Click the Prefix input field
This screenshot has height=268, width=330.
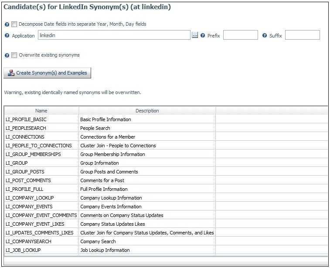(241, 35)
